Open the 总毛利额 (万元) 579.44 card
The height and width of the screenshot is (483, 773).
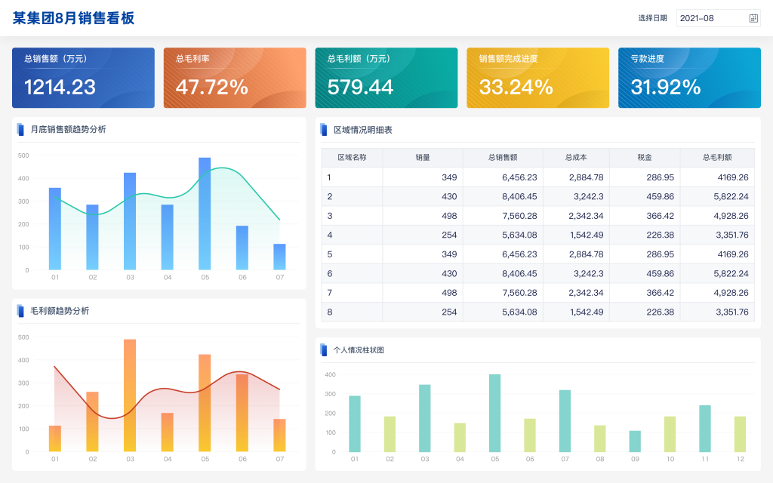coord(386,78)
